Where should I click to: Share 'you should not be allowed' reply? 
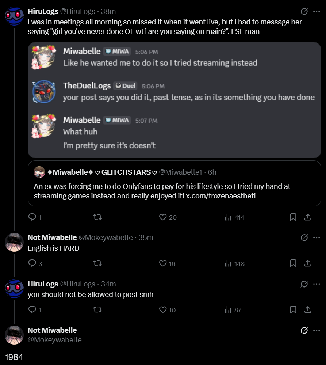pos(308,310)
